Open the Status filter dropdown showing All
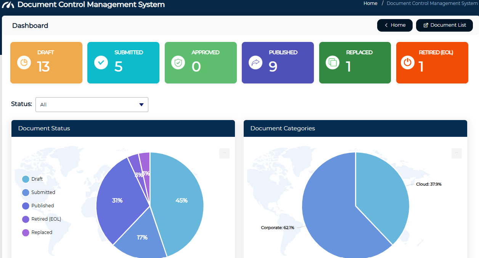The height and width of the screenshot is (258, 479). click(92, 104)
